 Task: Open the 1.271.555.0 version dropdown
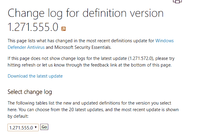(x=23, y=128)
